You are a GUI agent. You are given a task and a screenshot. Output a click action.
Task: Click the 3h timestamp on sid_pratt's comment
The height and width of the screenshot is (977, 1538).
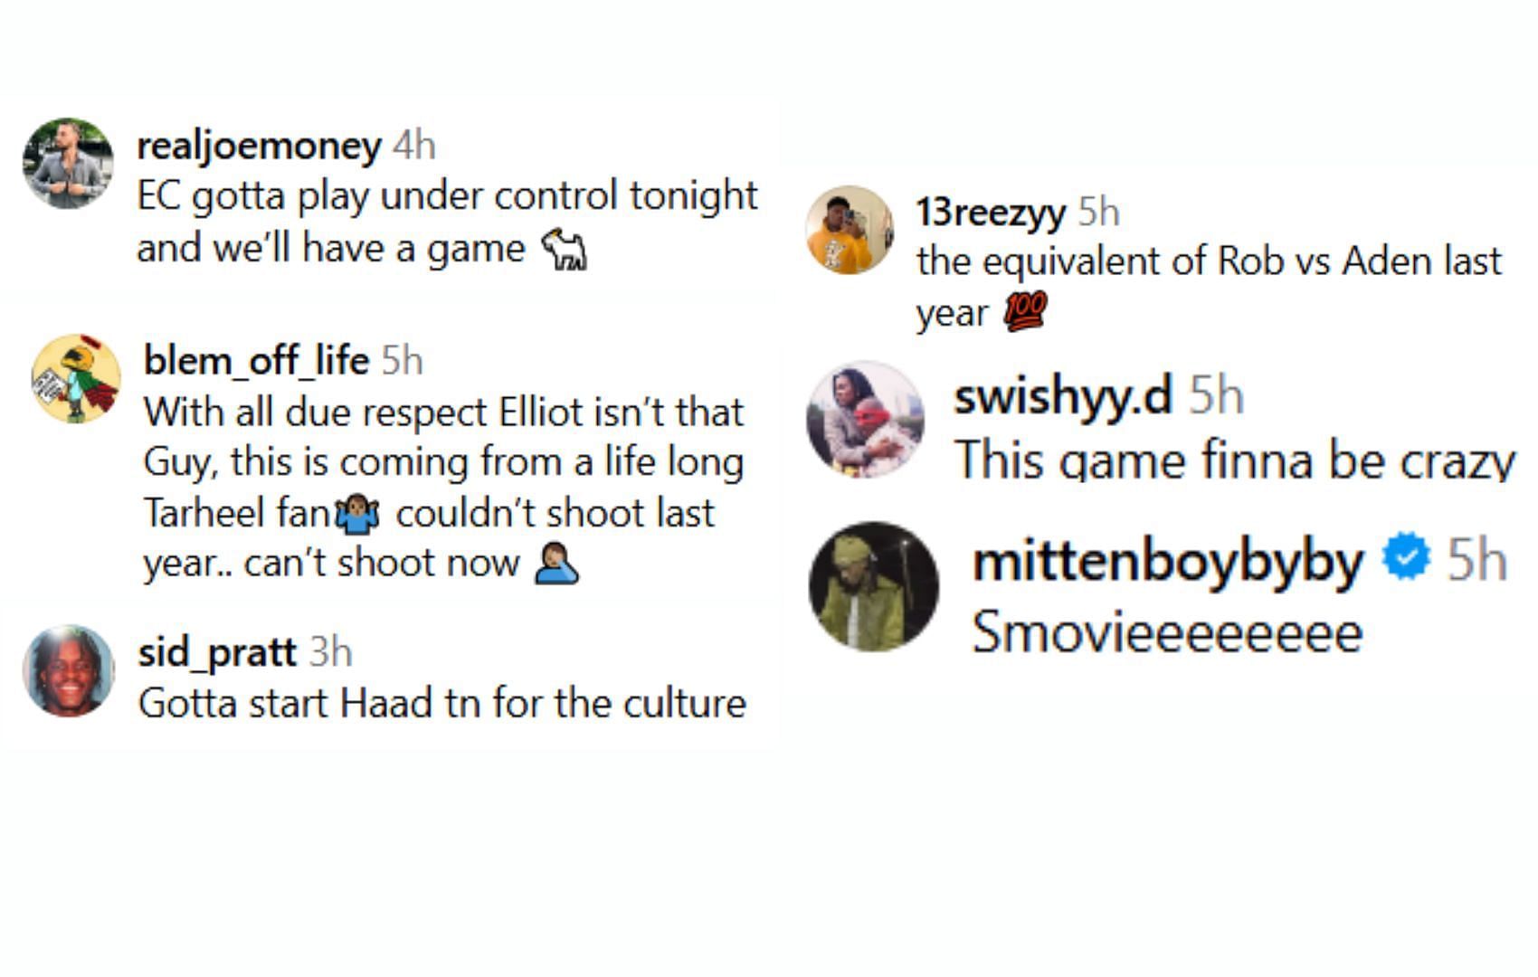(x=330, y=652)
